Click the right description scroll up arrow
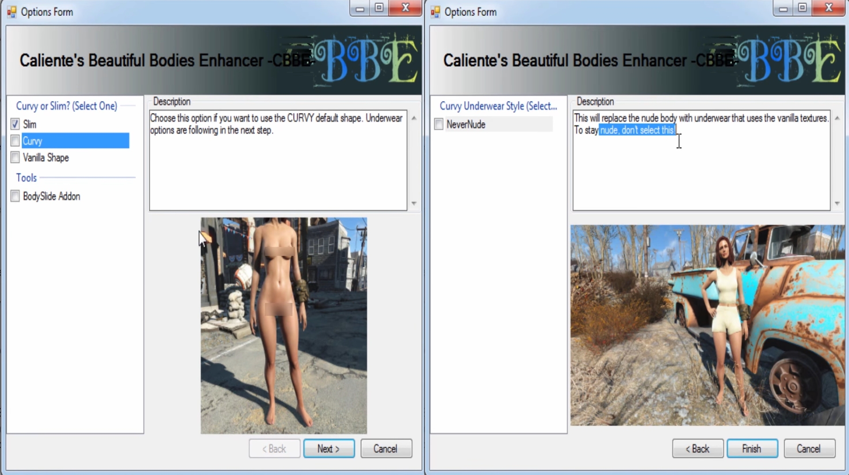849x475 pixels. (837, 118)
